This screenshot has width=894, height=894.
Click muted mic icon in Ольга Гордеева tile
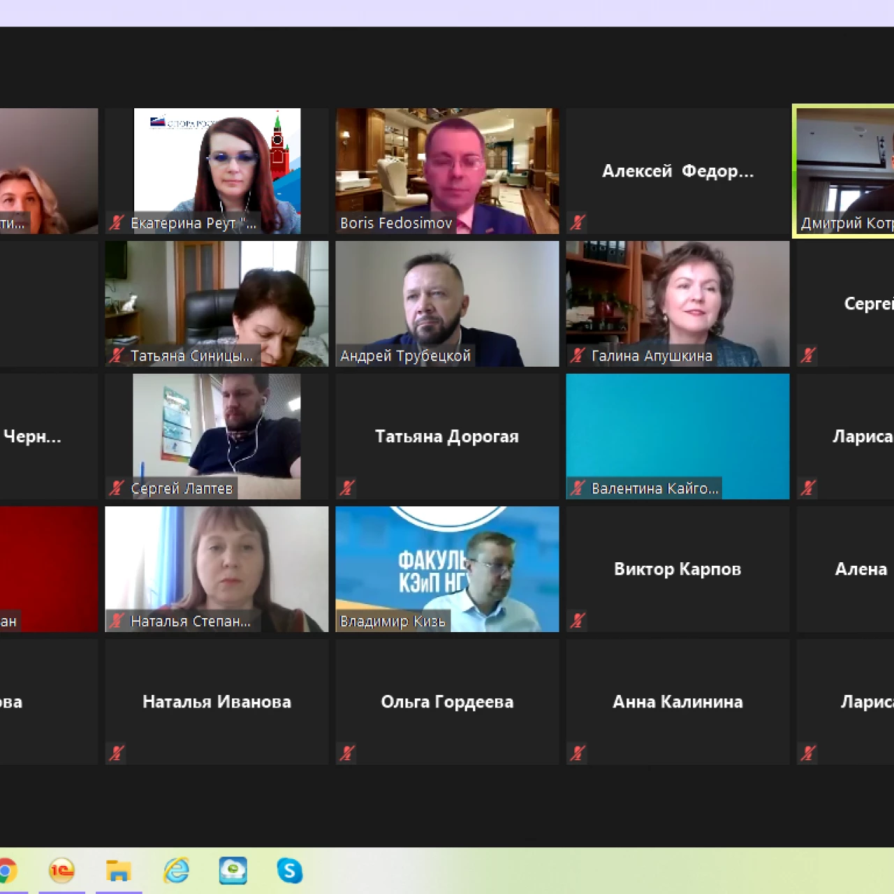(x=347, y=754)
